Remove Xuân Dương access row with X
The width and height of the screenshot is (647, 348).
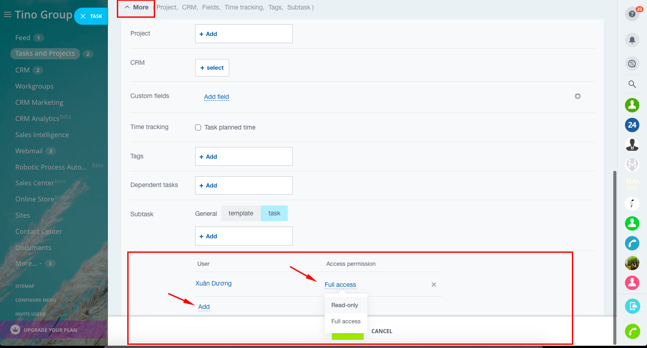coord(434,285)
